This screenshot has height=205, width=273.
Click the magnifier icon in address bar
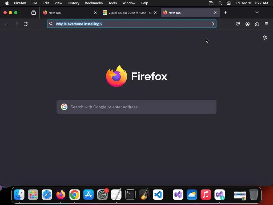click(51, 24)
